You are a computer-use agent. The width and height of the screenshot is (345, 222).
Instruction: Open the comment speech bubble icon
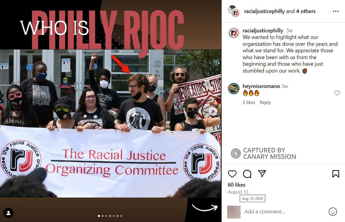[x=247, y=174]
